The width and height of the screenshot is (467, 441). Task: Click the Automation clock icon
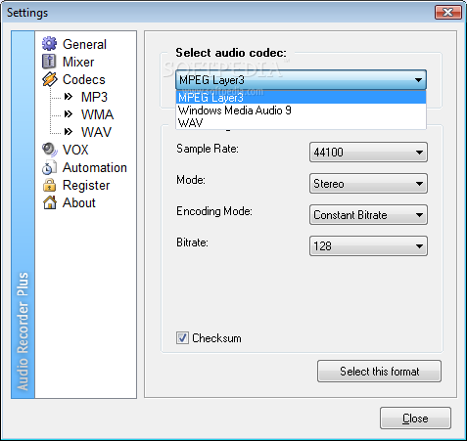coord(49,167)
